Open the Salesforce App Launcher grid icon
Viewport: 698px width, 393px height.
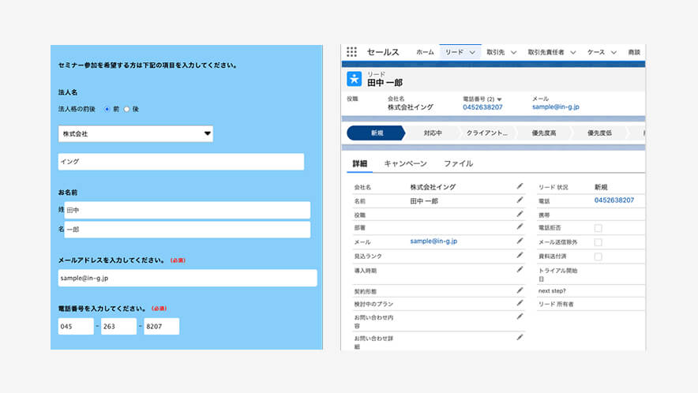pyautogui.click(x=351, y=52)
